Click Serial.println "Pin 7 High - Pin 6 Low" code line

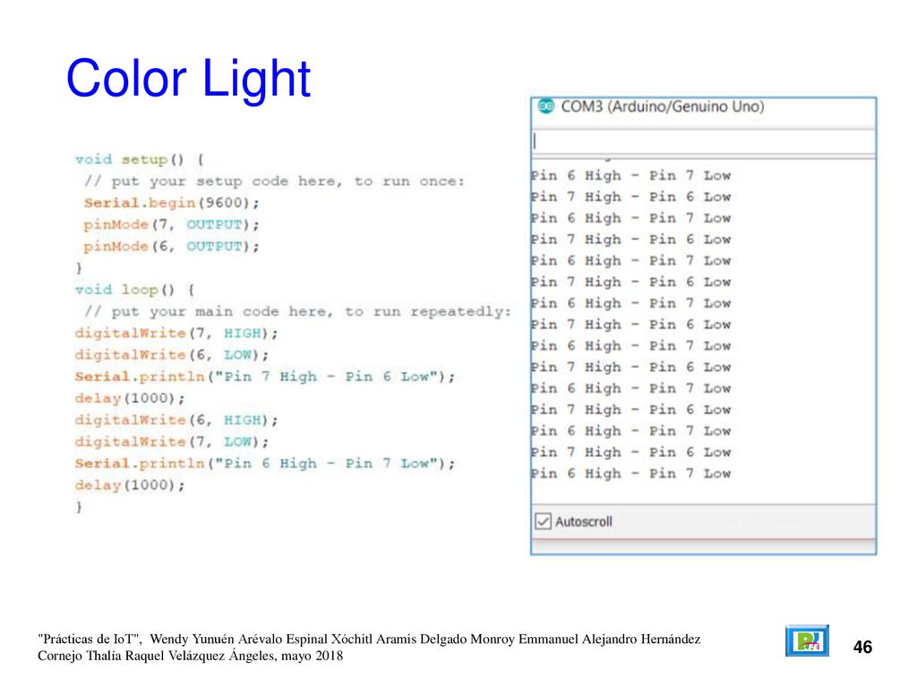265,377
